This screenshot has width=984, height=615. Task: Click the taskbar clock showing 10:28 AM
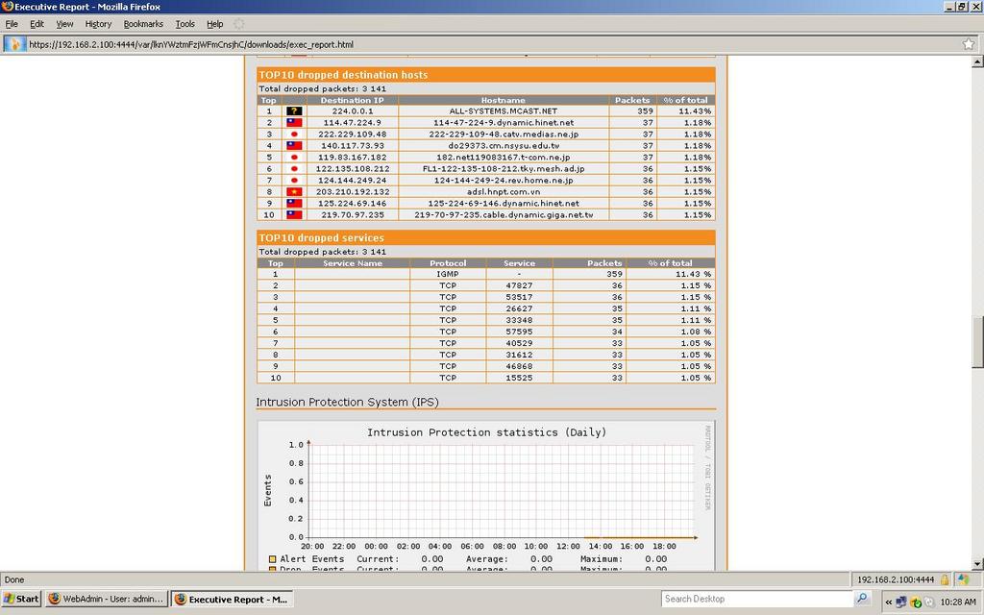click(958, 602)
